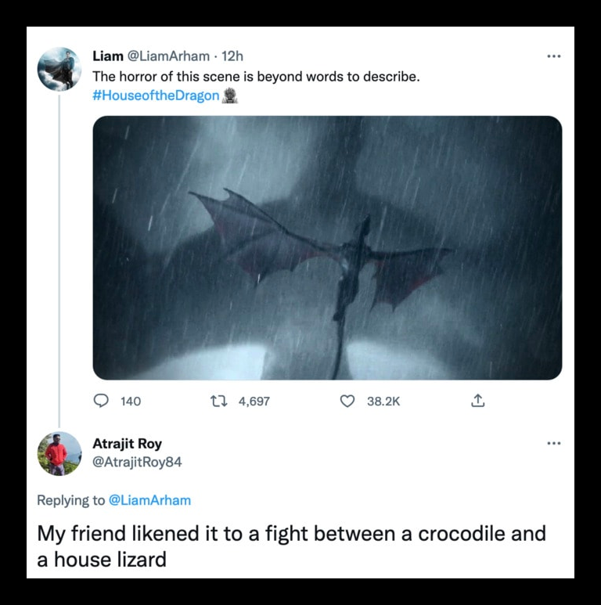
Task: Open Atrajit Roy's profile avatar
Action: coord(59,454)
